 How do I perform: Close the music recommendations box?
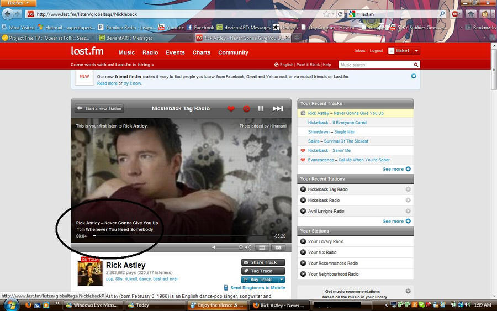point(408,291)
